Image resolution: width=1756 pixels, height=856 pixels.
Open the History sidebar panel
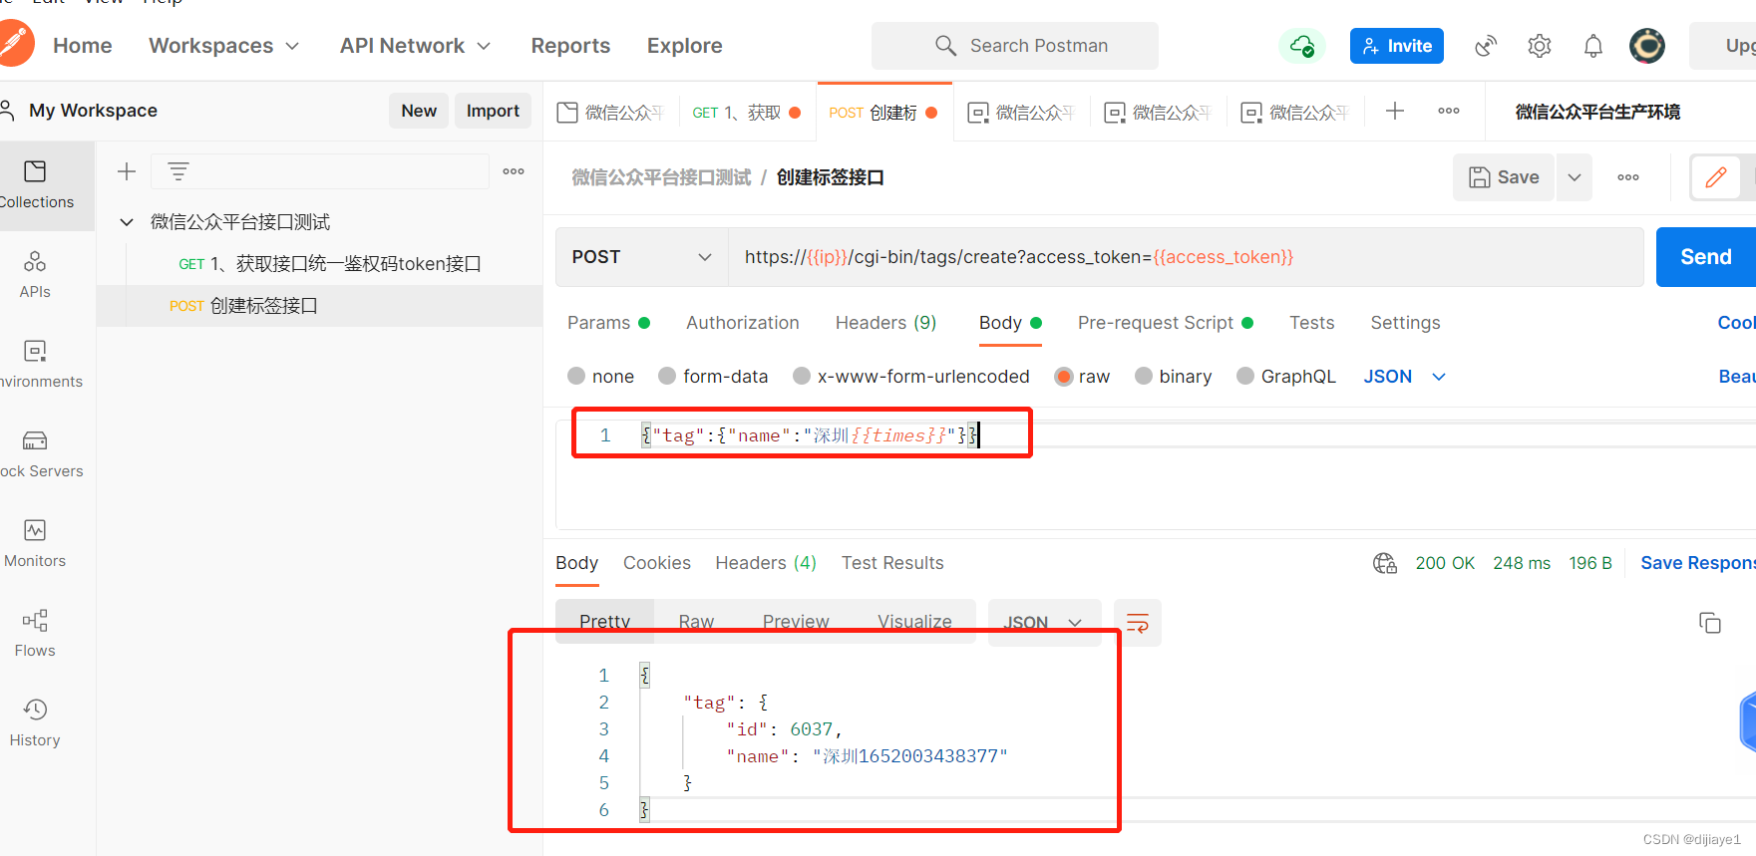point(35,723)
